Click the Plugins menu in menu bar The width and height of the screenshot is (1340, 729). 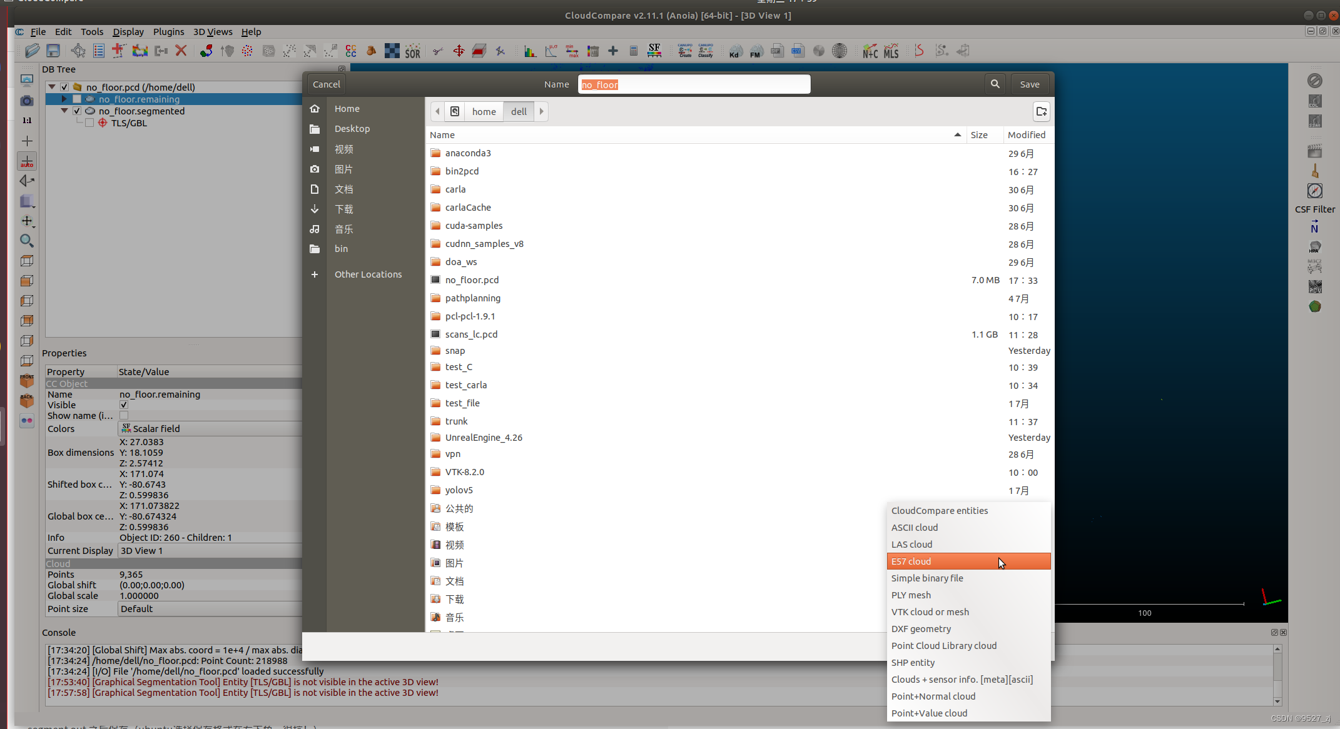tap(168, 31)
